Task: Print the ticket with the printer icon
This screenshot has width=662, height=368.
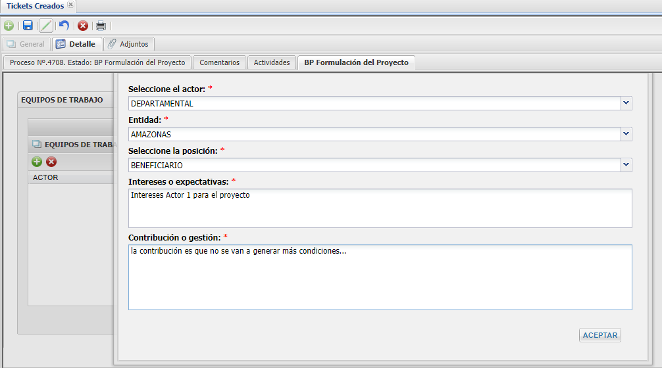Action: [101, 26]
